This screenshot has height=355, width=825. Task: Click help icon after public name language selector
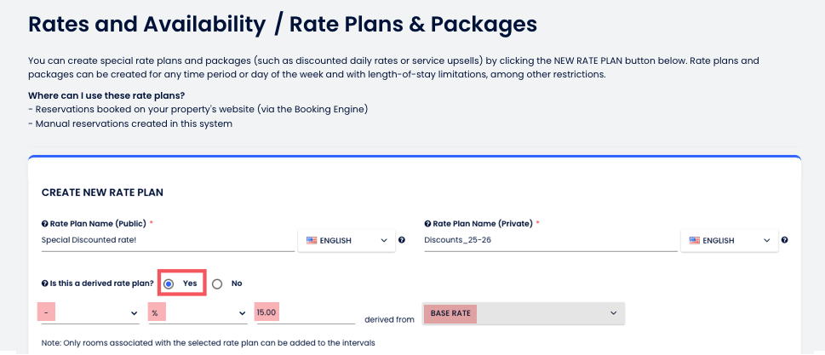pyautogui.click(x=402, y=240)
